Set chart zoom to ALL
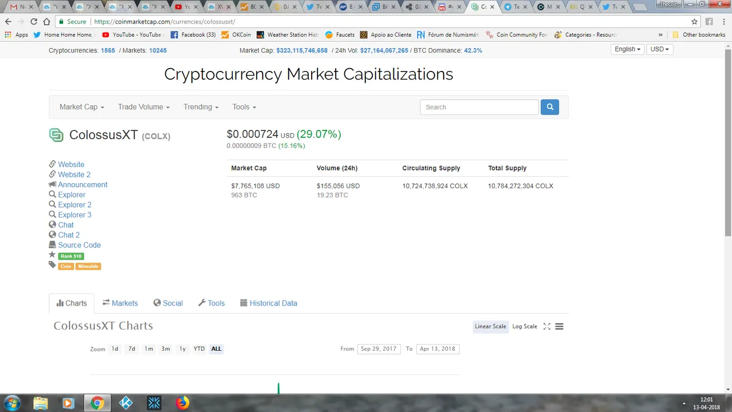The image size is (732, 412). pyautogui.click(x=216, y=348)
